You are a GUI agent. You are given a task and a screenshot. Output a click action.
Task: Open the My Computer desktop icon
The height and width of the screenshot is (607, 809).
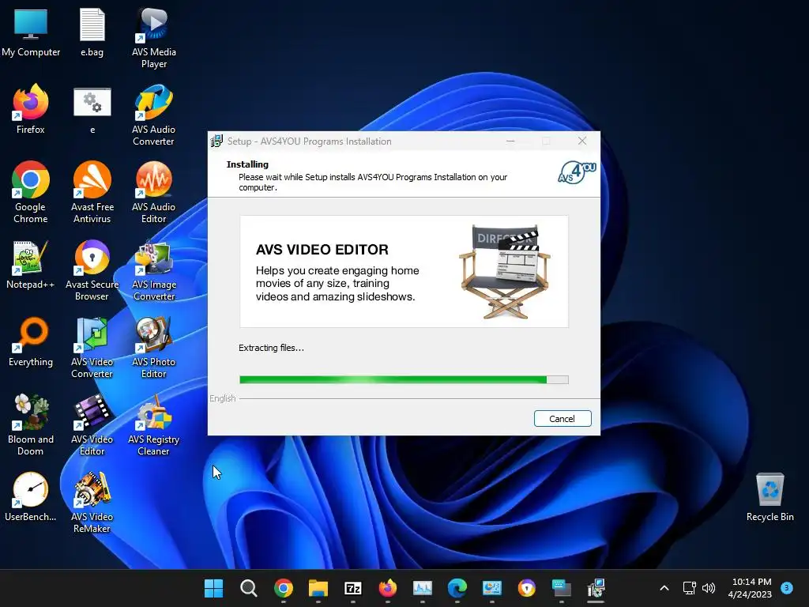(x=31, y=32)
